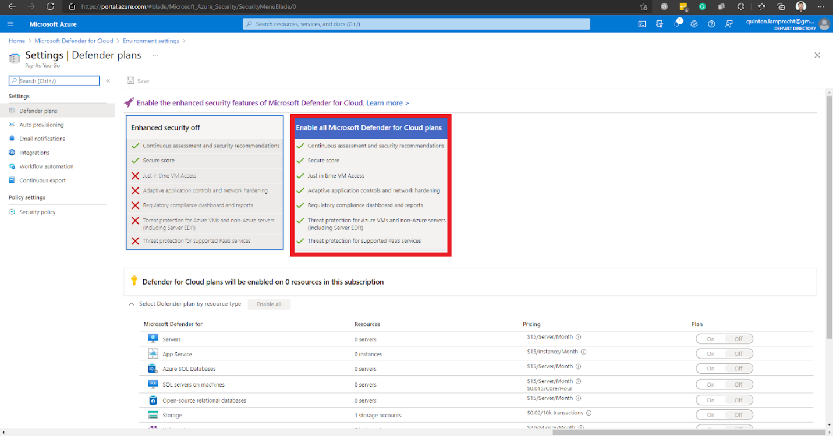This screenshot has height=436, width=833.
Task: Open the more options ellipsis beside Defender plans
Action: pyautogui.click(x=155, y=55)
